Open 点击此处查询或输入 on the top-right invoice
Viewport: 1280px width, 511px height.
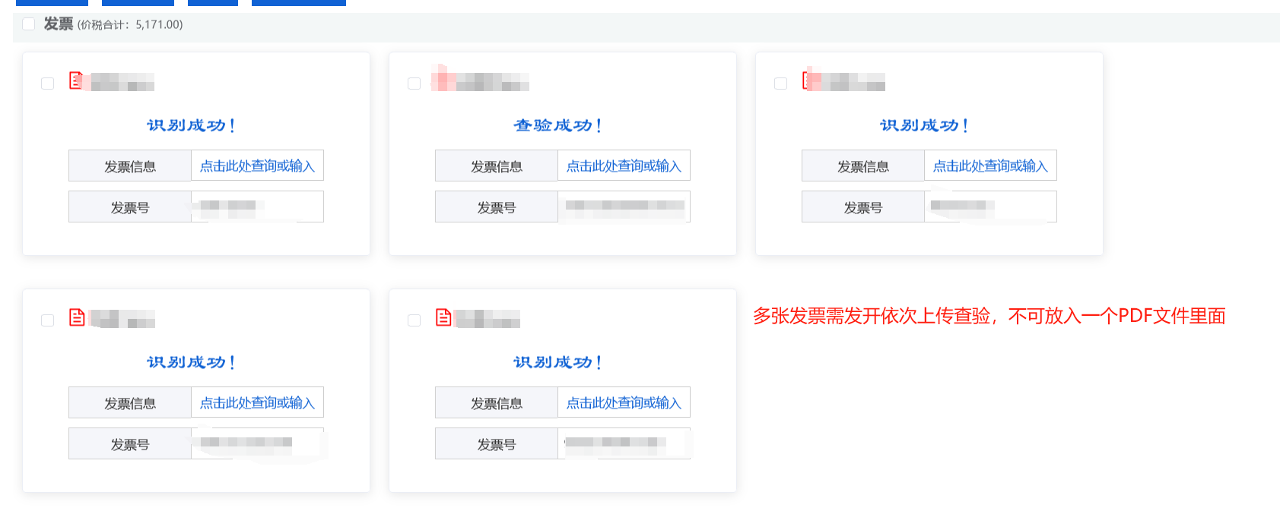click(990, 165)
